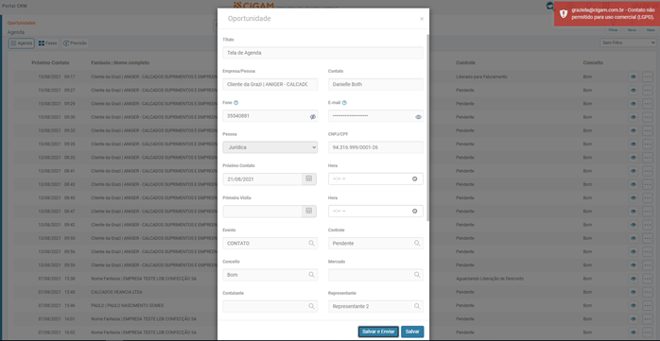Click help icon next to Fone label

click(x=235, y=103)
